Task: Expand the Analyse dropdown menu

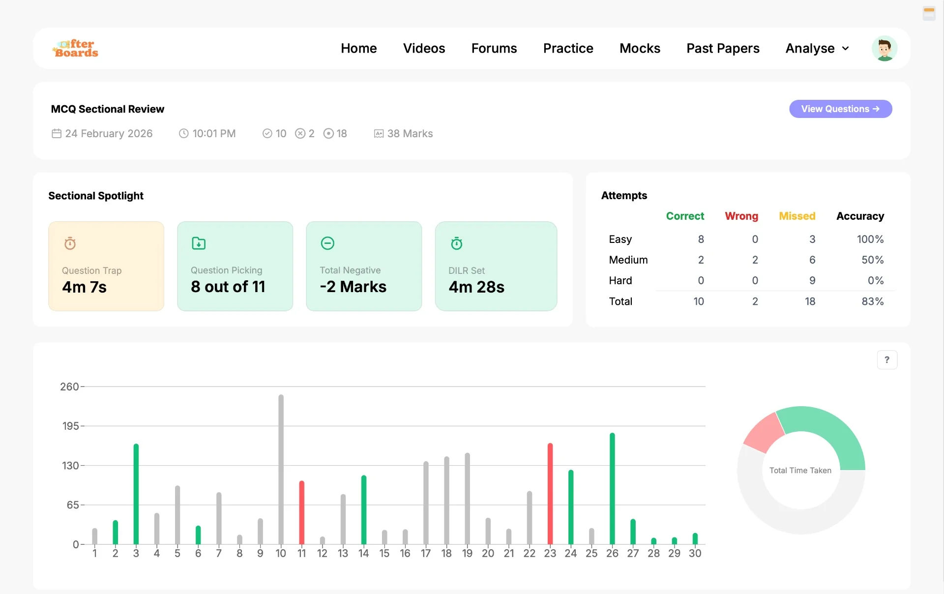Action: coord(817,48)
